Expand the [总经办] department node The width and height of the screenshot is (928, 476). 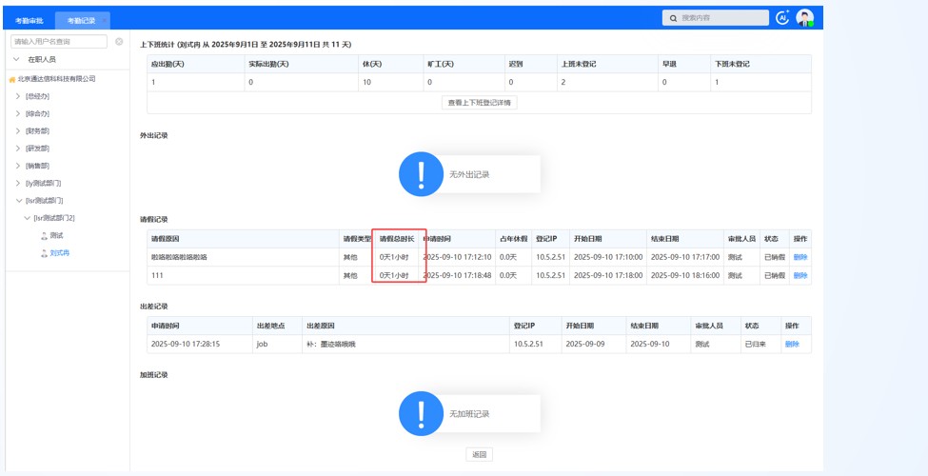coord(18,96)
